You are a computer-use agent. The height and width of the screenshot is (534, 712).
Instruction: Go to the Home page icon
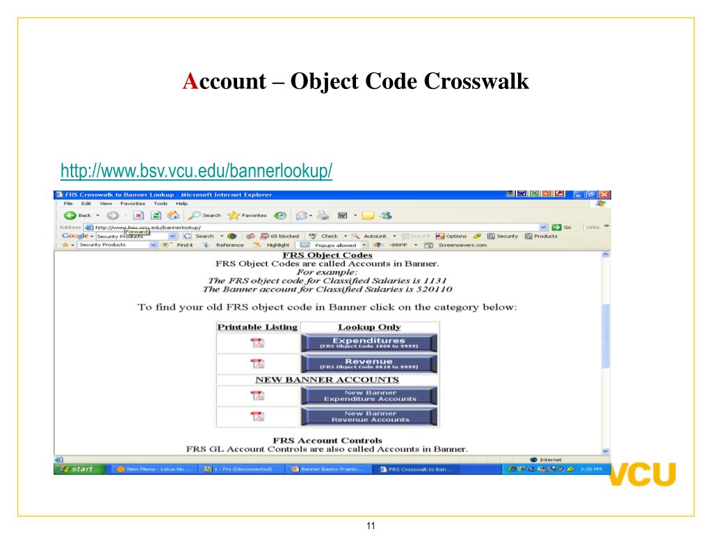click(x=173, y=216)
